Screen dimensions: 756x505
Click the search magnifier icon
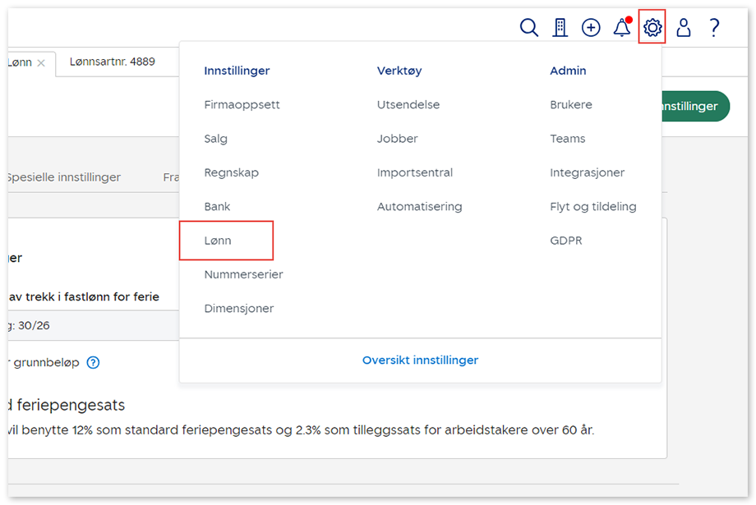pyautogui.click(x=529, y=28)
